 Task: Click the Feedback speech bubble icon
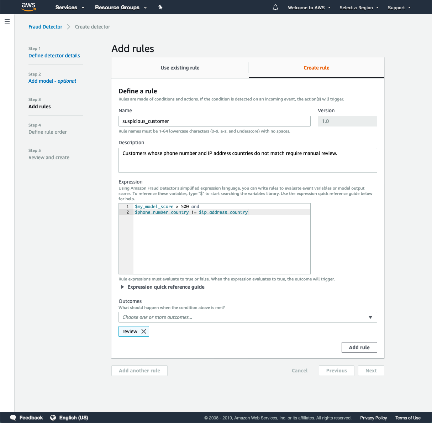[13, 418]
